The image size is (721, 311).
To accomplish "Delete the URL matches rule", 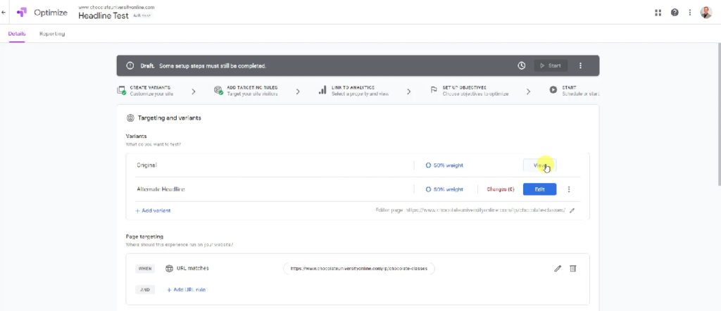I will point(573,268).
